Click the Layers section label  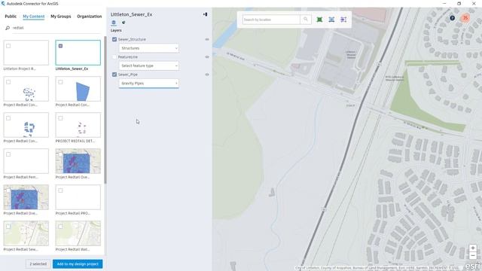pyautogui.click(x=116, y=30)
